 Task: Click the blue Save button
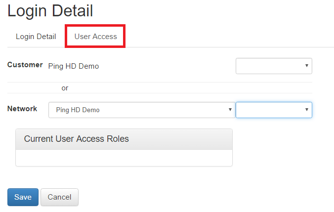[x=23, y=197]
